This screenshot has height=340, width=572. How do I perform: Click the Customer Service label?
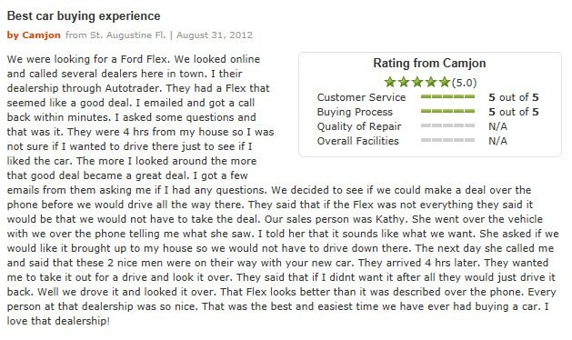361,97
